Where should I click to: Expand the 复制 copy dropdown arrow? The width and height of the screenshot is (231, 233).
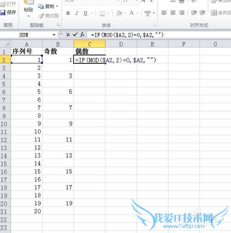pyautogui.click(x=57, y=6)
